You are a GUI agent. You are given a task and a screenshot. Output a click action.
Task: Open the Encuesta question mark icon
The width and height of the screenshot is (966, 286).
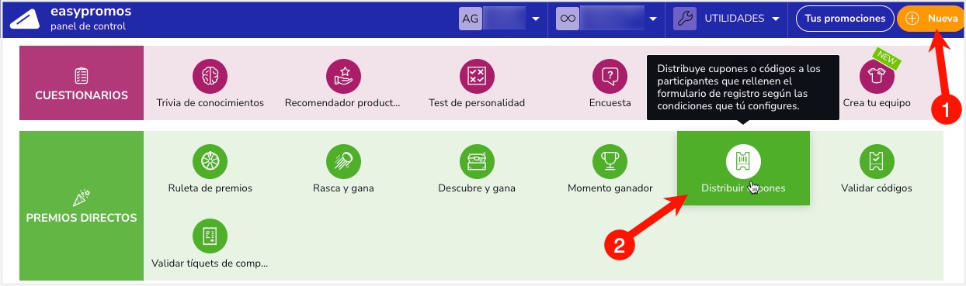[610, 76]
